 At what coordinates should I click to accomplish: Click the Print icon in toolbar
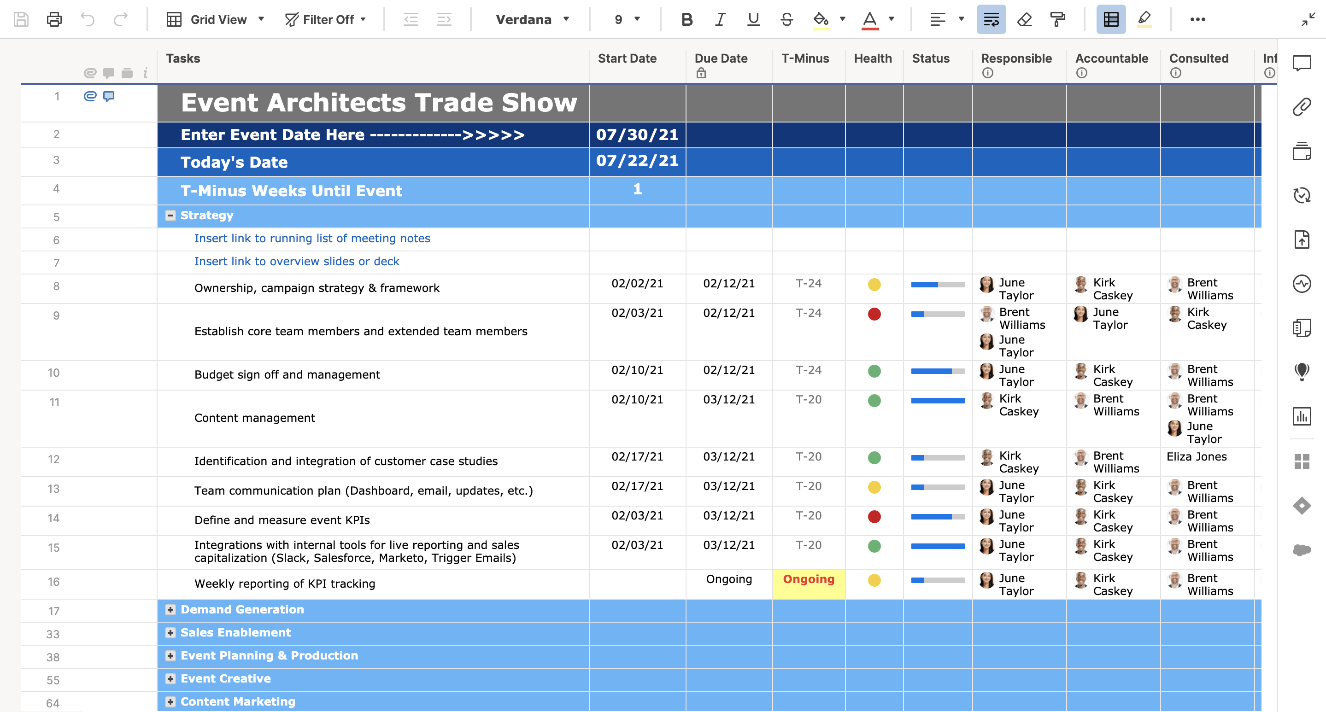pos(54,19)
